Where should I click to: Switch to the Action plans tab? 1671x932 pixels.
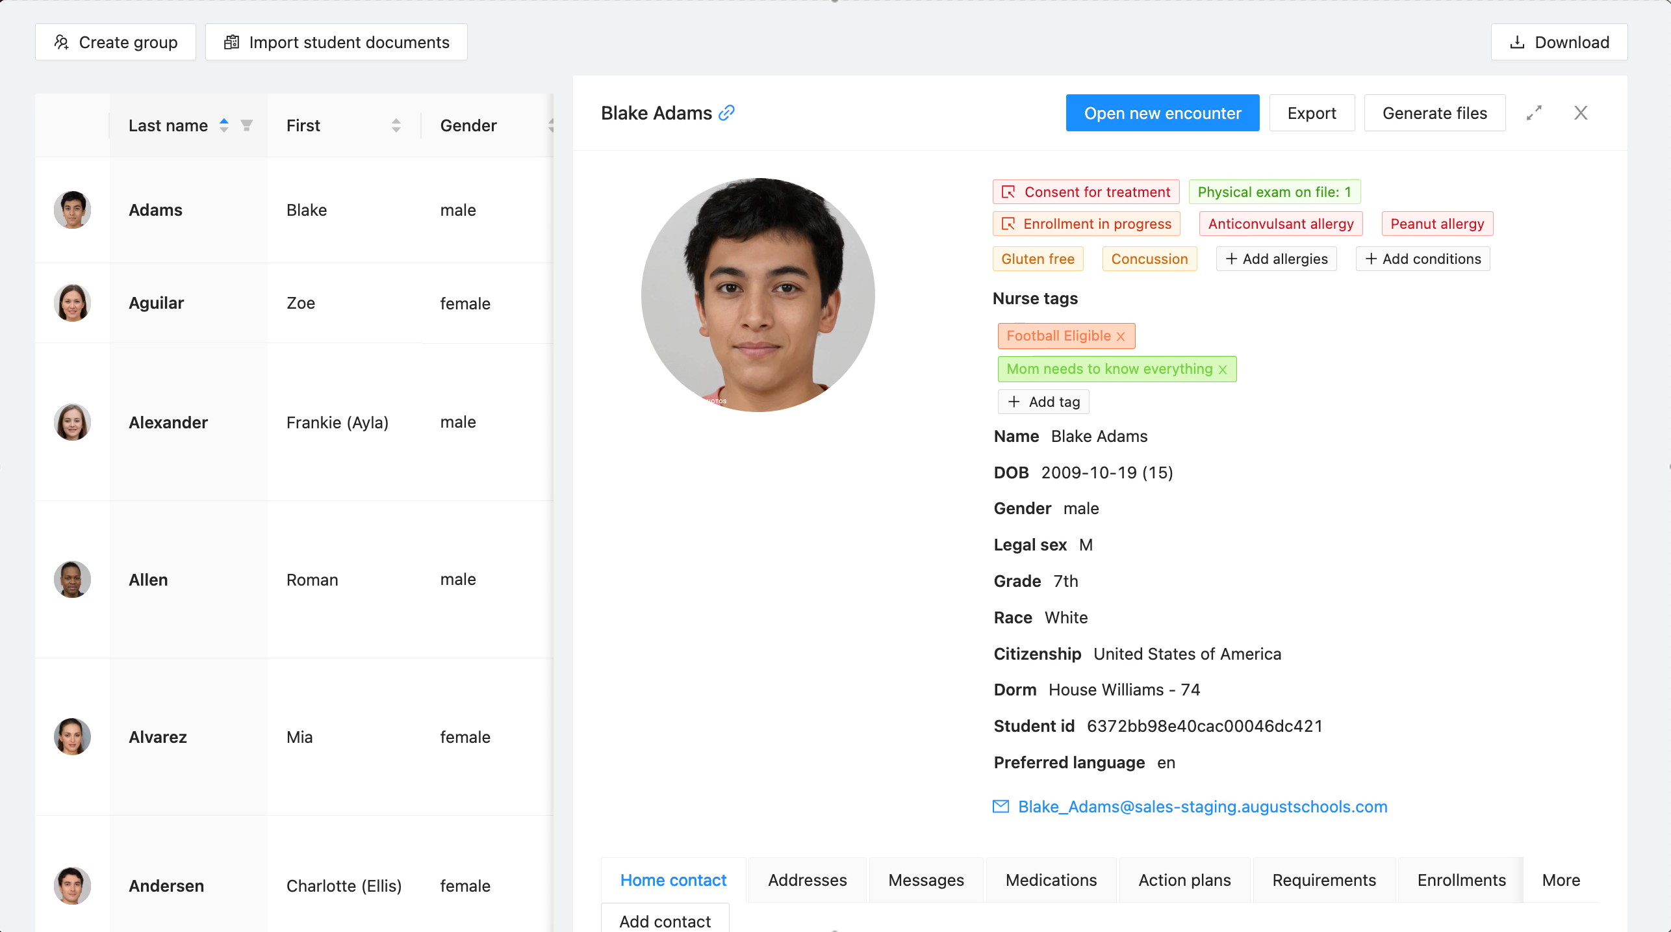pos(1185,880)
